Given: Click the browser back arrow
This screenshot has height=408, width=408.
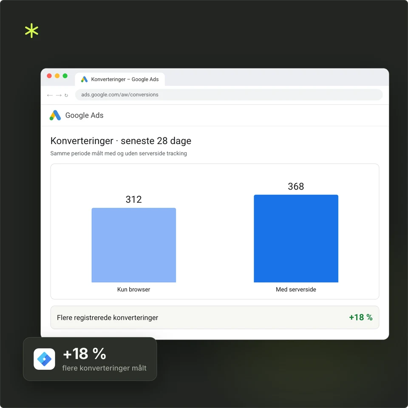Looking at the screenshot, I should pos(50,95).
